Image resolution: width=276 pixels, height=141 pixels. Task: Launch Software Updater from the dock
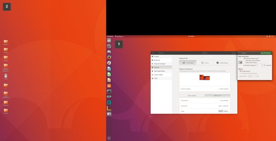point(109,46)
